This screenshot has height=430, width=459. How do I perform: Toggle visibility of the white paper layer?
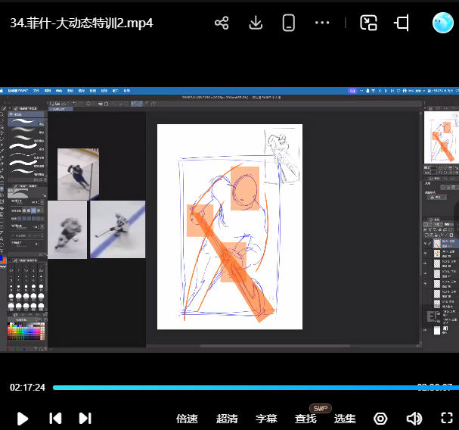426,330
